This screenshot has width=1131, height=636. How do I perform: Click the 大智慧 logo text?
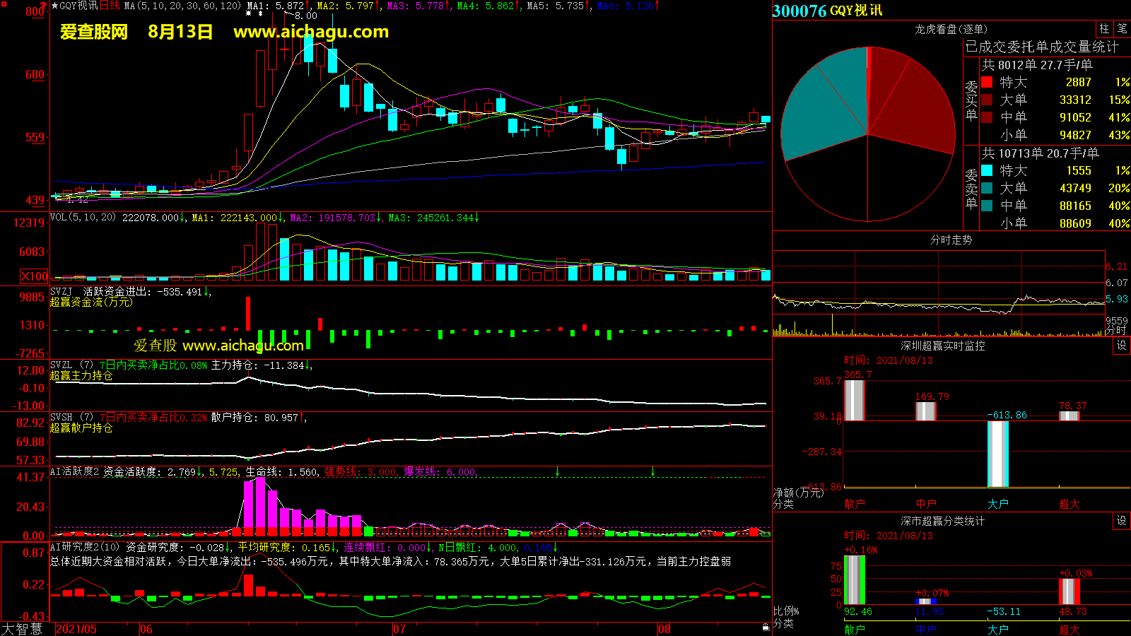[22, 629]
